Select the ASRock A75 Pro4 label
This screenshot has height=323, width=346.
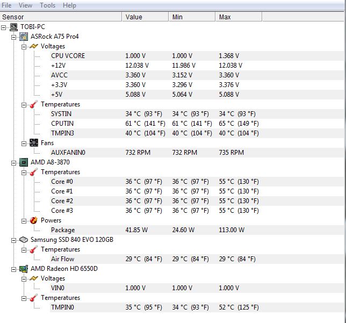pos(54,37)
